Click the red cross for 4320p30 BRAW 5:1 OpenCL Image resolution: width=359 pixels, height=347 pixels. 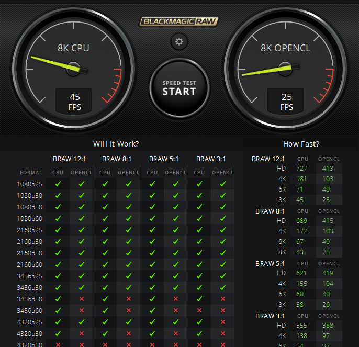pos(176,333)
